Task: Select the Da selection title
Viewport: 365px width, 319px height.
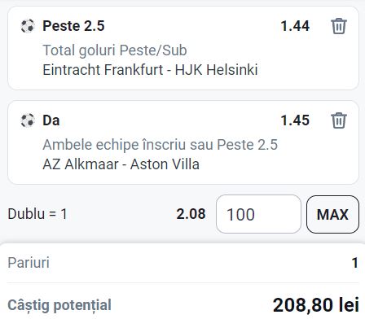Action: (51, 120)
